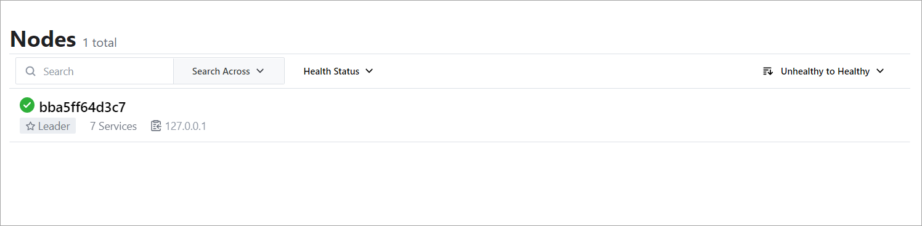Image resolution: width=922 pixels, height=226 pixels.
Task: Click the Unhealthy to Healthy chevron arrow
Action: (880, 71)
